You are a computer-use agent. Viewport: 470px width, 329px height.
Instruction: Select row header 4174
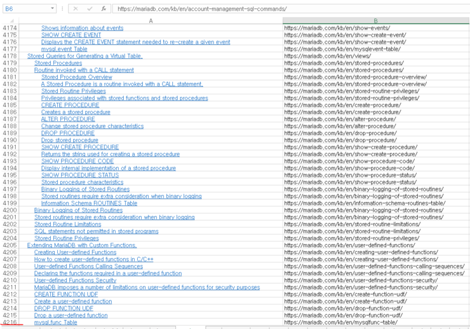[x=10, y=28]
